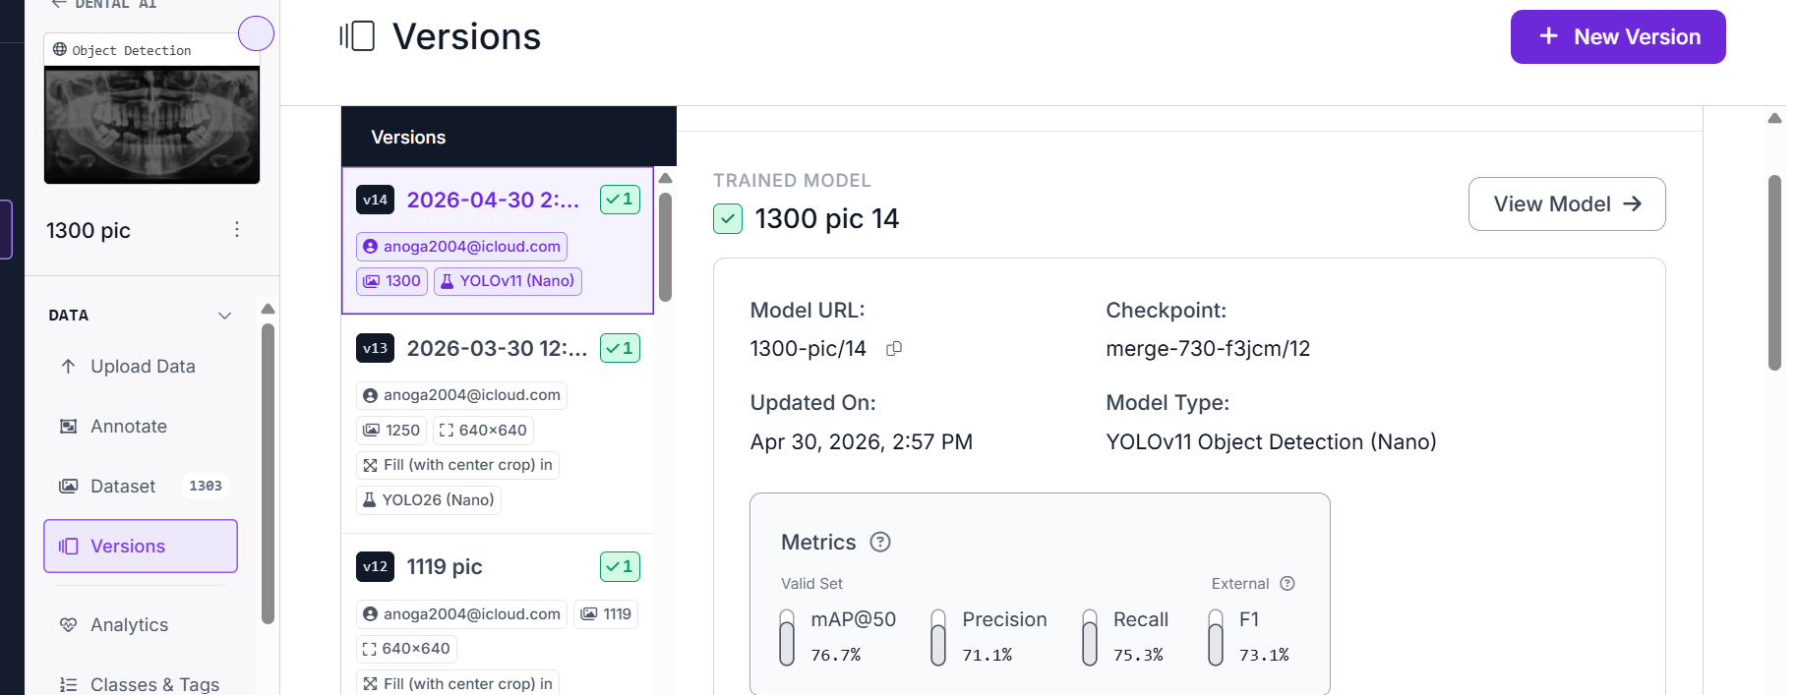
Task: Open the three-dot menu beside 1300 pic
Action: coord(236,230)
